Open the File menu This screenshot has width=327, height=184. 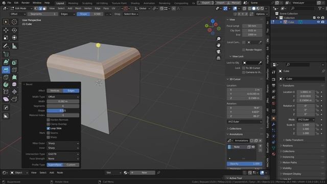9,3
